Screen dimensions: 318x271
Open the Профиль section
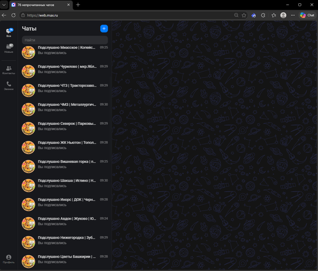pyautogui.click(x=9, y=259)
